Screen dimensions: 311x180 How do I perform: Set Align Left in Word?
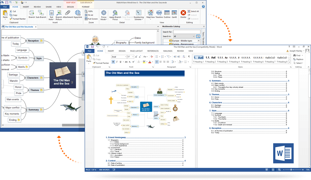(157, 62)
